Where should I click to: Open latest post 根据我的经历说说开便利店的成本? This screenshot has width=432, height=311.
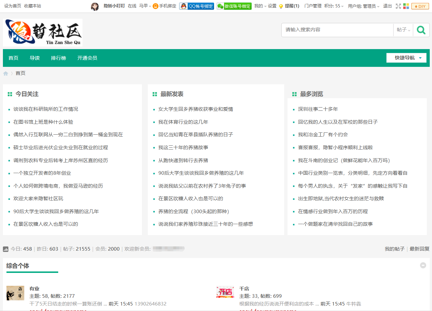point(279,304)
